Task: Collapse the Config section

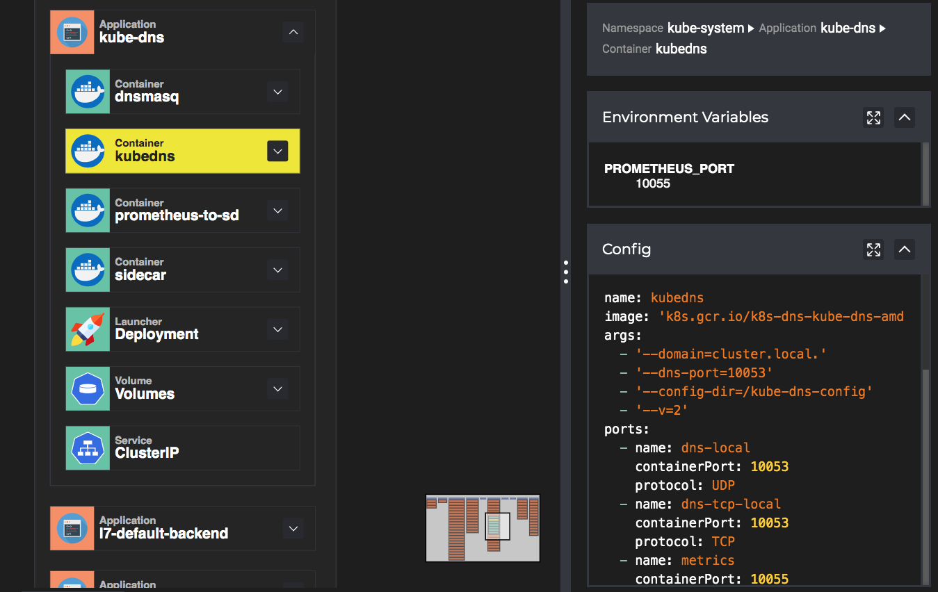Action: click(x=904, y=249)
